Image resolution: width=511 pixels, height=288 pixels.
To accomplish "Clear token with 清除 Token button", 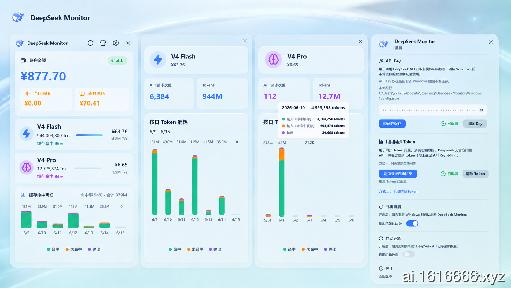I will pos(476,174).
